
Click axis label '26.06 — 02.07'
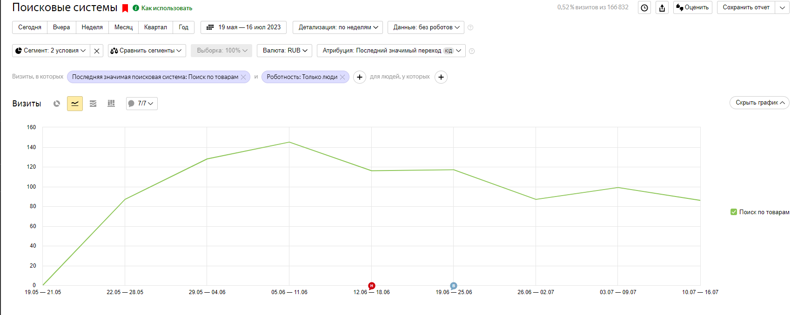tap(536, 292)
